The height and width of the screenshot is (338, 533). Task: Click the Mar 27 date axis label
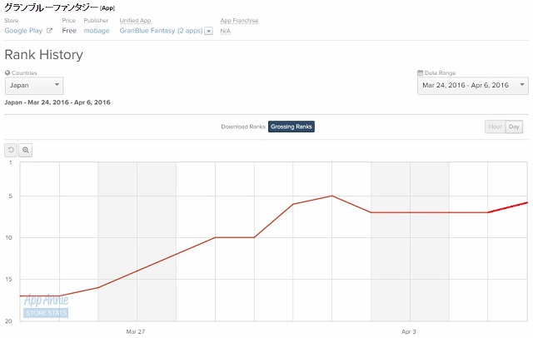pyautogui.click(x=135, y=331)
